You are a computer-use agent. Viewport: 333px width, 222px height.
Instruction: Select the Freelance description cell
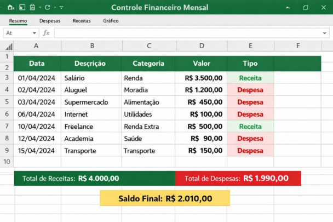point(91,126)
